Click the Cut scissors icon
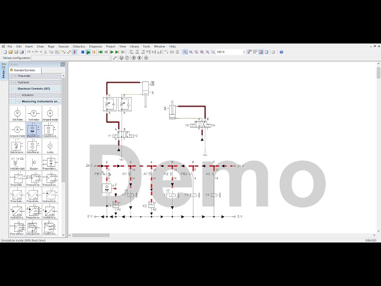This screenshot has width=381, height=286. pos(45,52)
